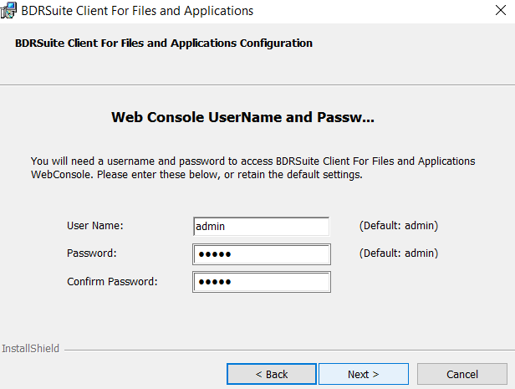515x389 pixels.
Task: Abort installation with the Cancel button
Action: 462,374
